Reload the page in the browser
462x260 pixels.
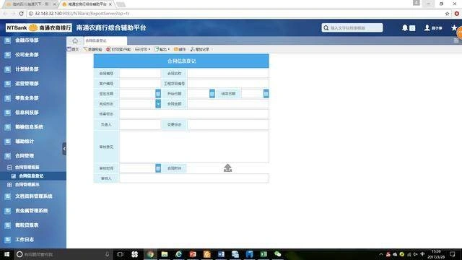[x=21, y=14]
